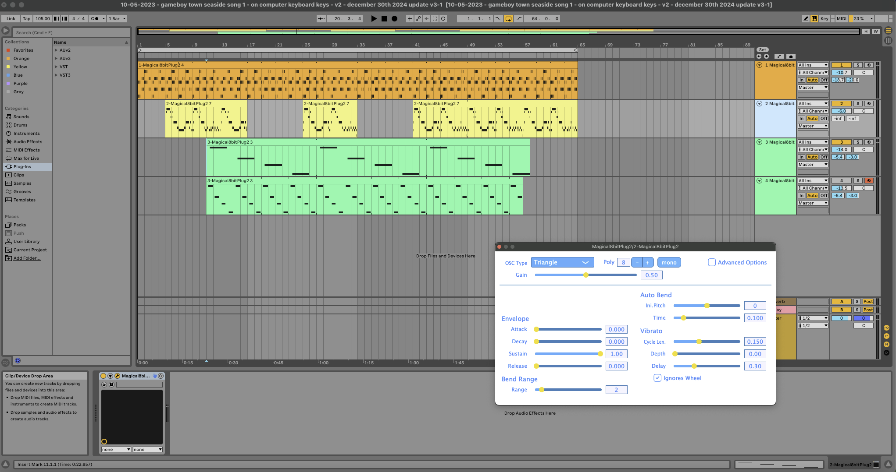896x472 pixels.
Task: Start playback with the Play button
Action: (374, 18)
